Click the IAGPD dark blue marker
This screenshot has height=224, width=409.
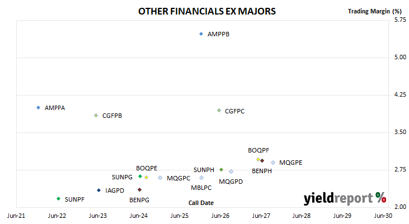(98, 190)
